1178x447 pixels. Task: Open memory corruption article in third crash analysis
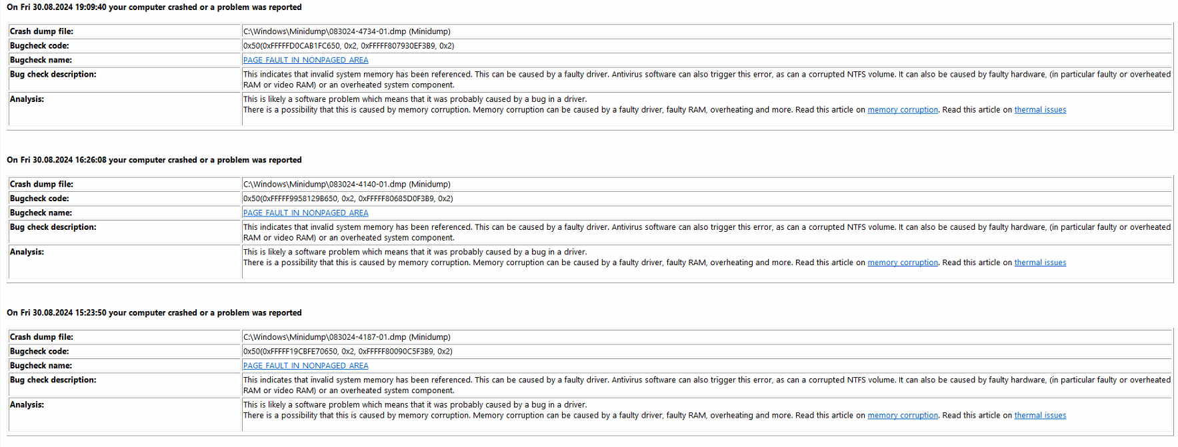[903, 416]
